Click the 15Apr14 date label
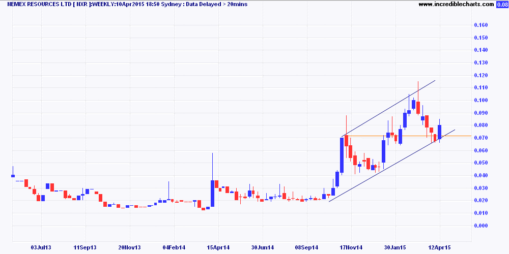 point(218,248)
